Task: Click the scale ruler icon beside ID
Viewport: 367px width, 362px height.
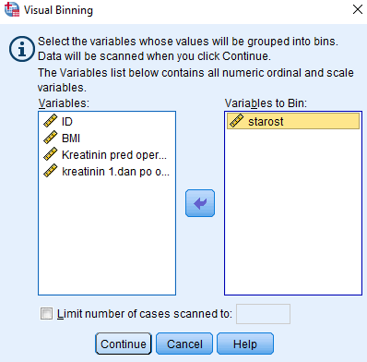Action: pos(51,121)
